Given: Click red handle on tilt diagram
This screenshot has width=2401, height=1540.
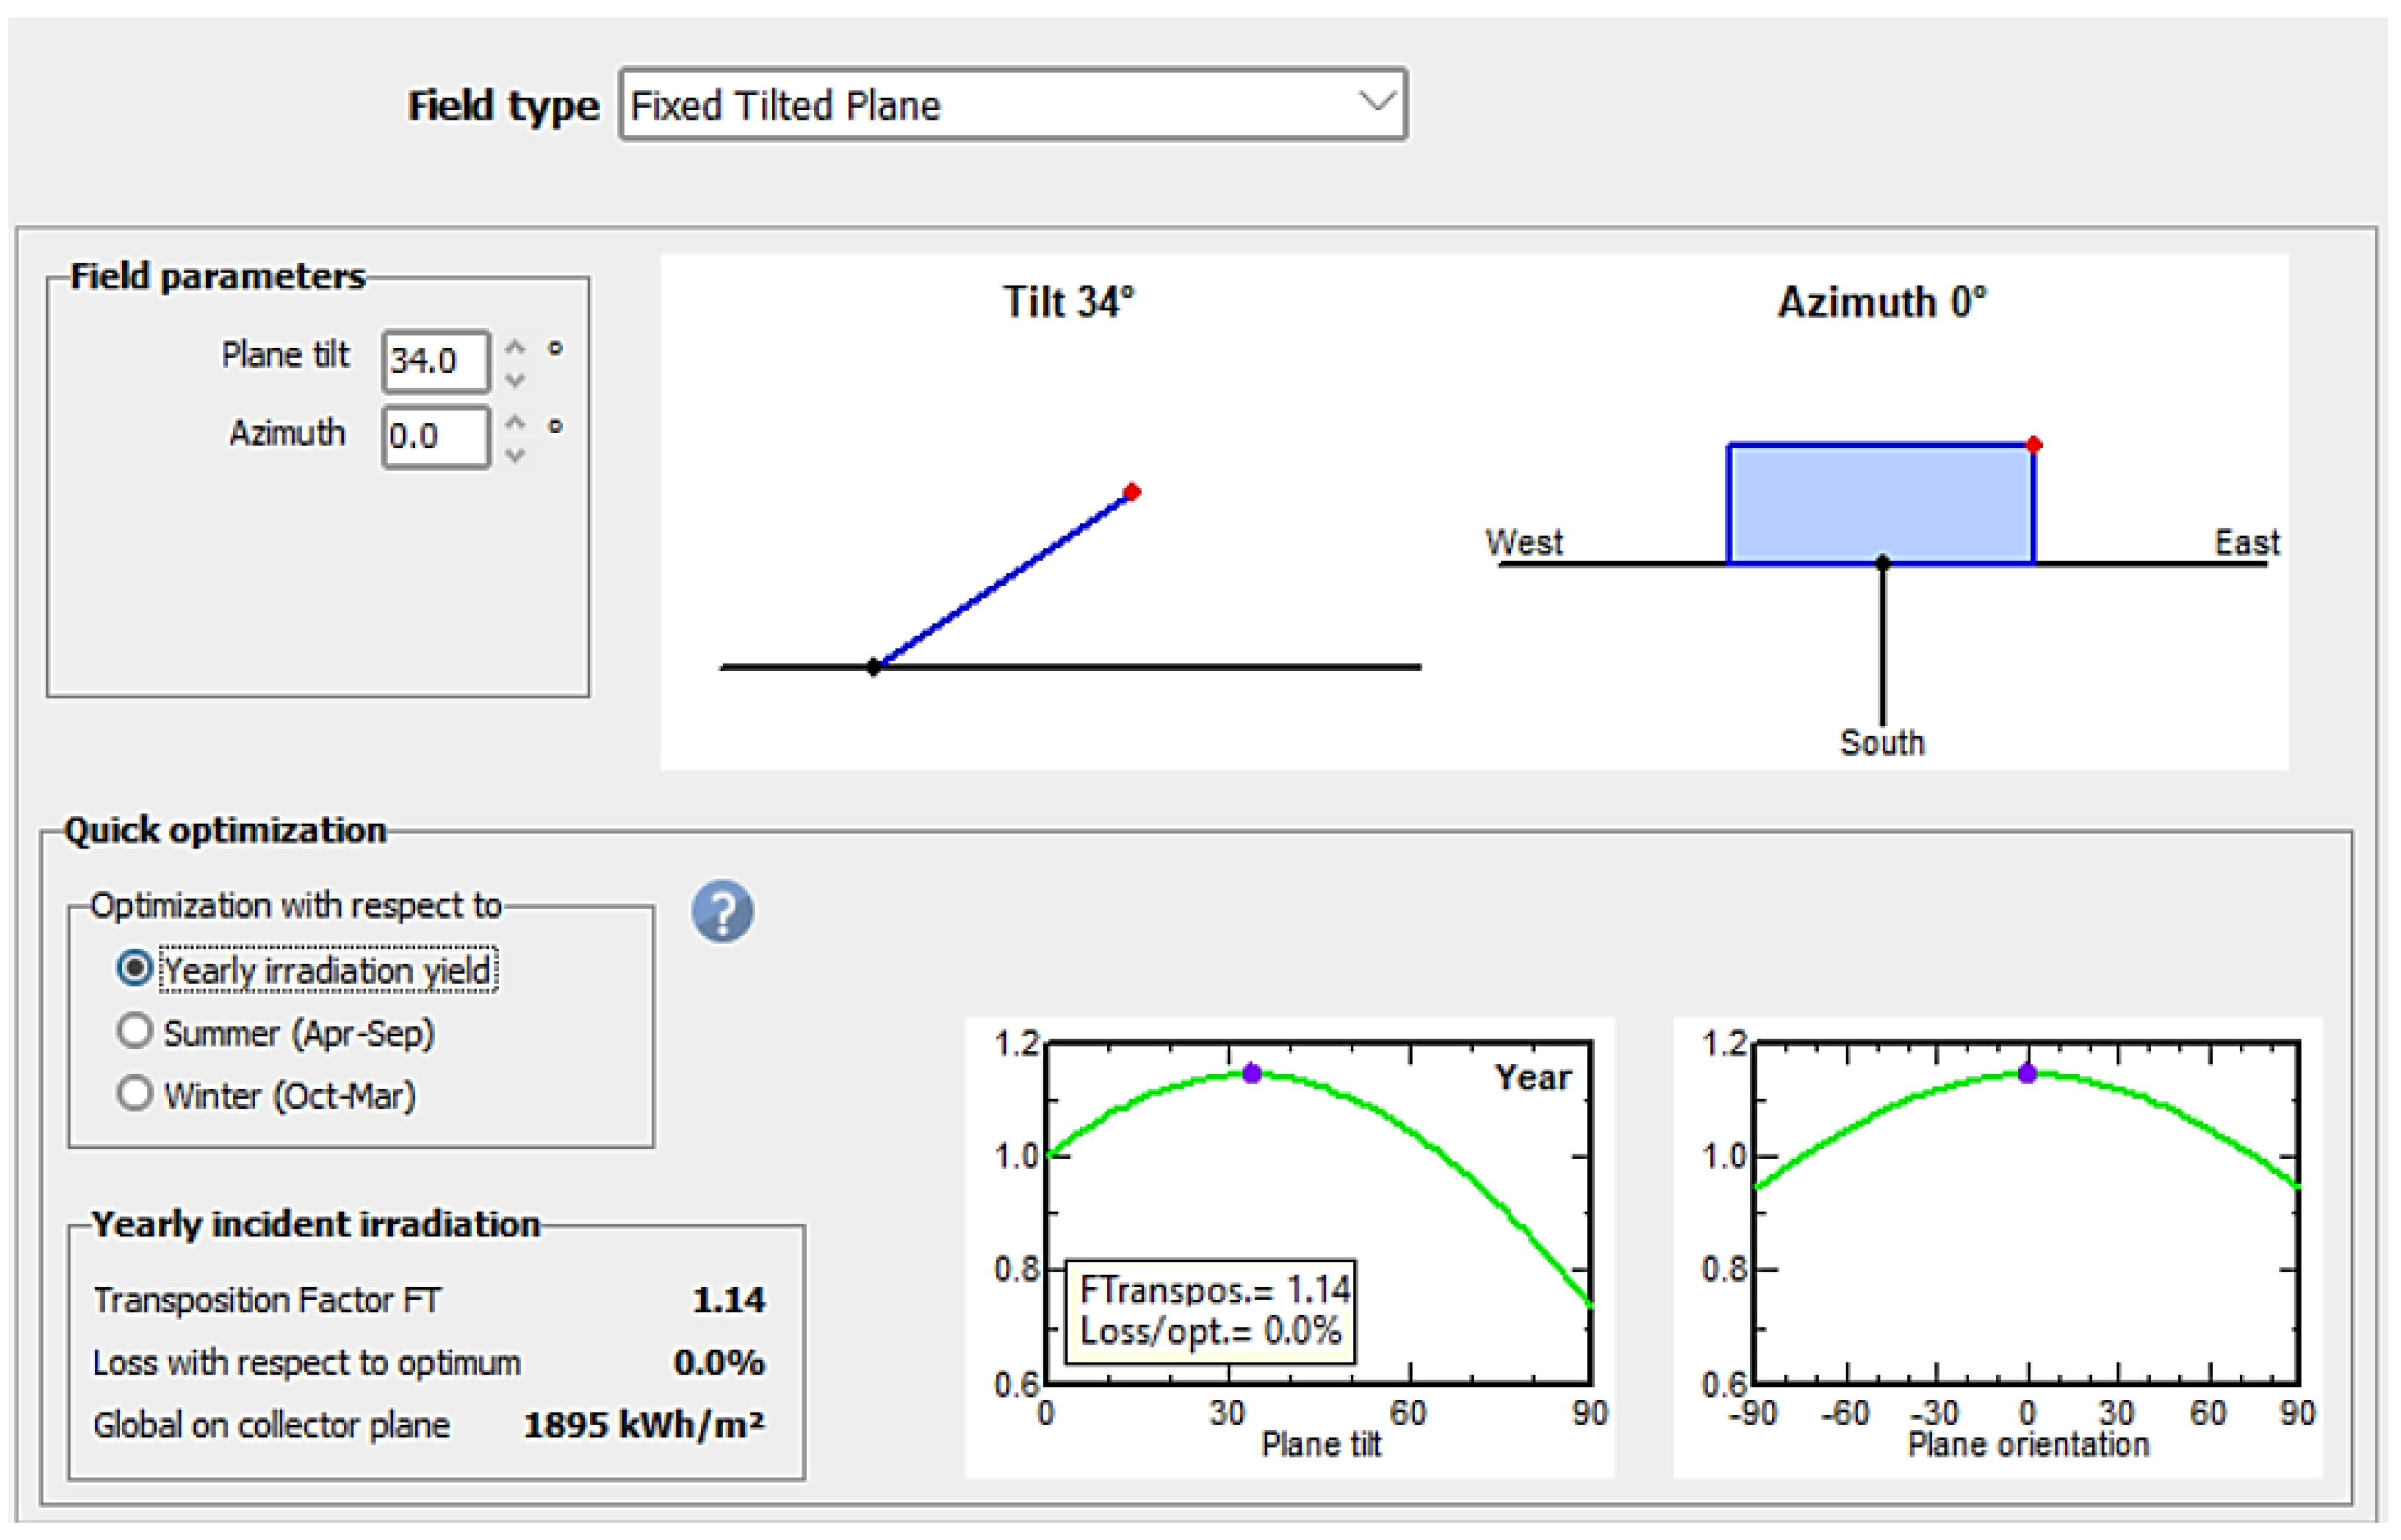Looking at the screenshot, I should [1132, 492].
